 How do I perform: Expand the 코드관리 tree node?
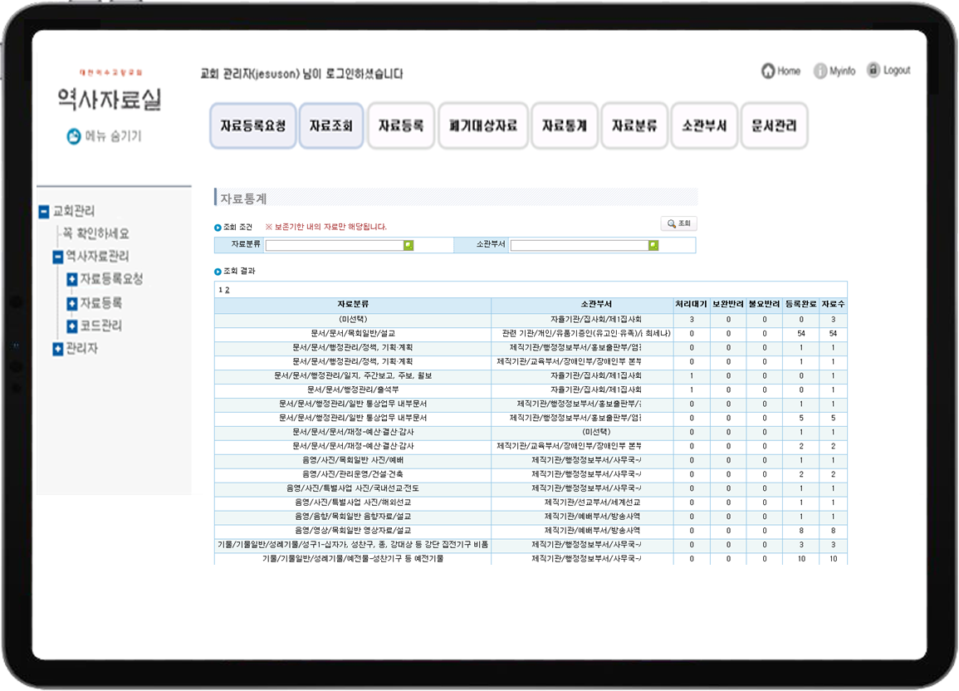[x=72, y=326]
